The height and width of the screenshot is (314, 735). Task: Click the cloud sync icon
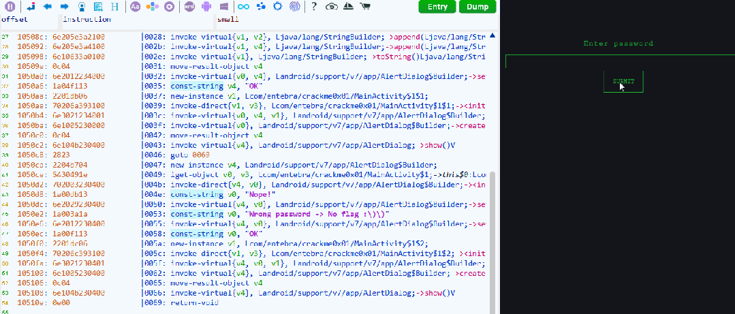pos(332,7)
